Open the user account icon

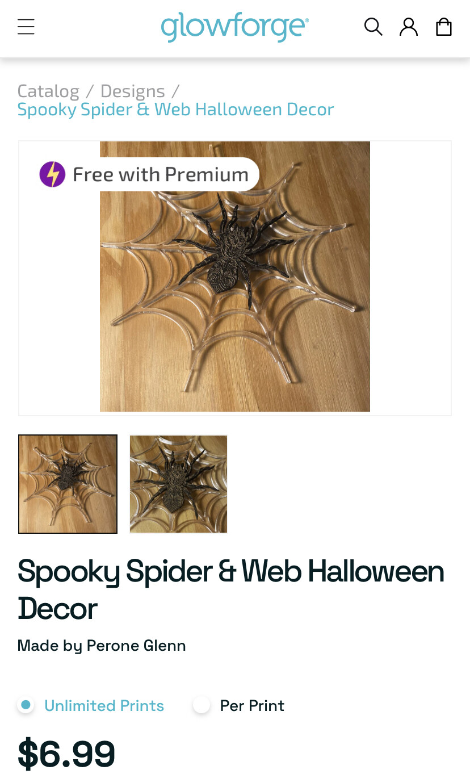click(409, 27)
